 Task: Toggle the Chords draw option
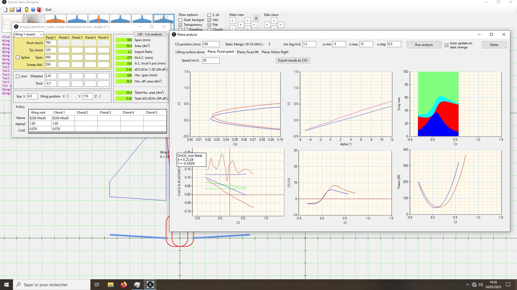pos(209,29)
